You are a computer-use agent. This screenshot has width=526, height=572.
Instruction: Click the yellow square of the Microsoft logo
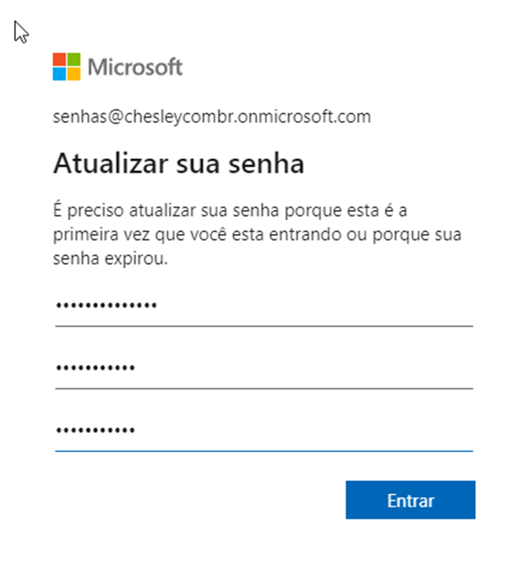tap(73, 74)
